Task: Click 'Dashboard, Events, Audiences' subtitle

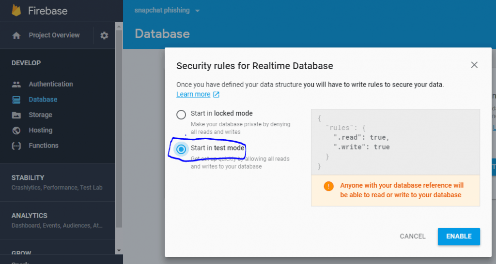Action: tap(57, 225)
